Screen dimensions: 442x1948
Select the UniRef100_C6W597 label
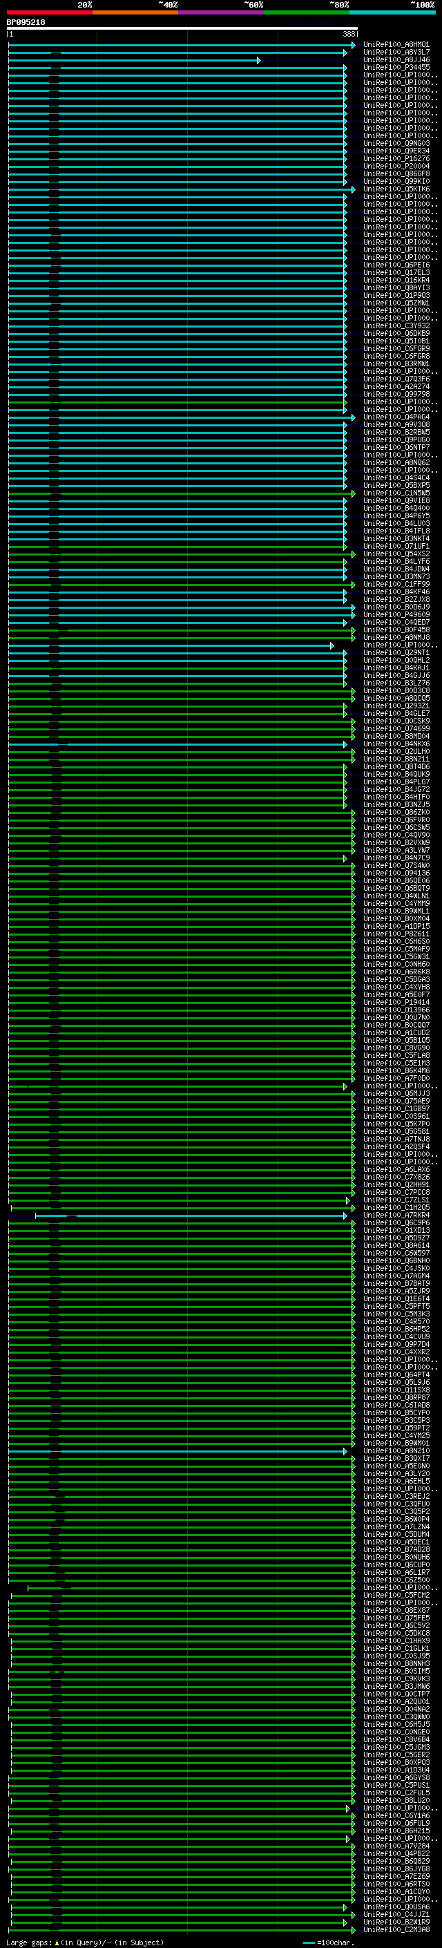pyautogui.click(x=396, y=1253)
